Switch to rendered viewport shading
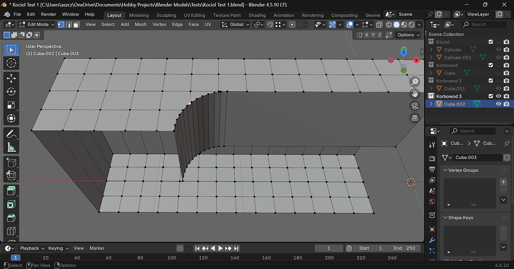514x269 pixels. (412, 25)
